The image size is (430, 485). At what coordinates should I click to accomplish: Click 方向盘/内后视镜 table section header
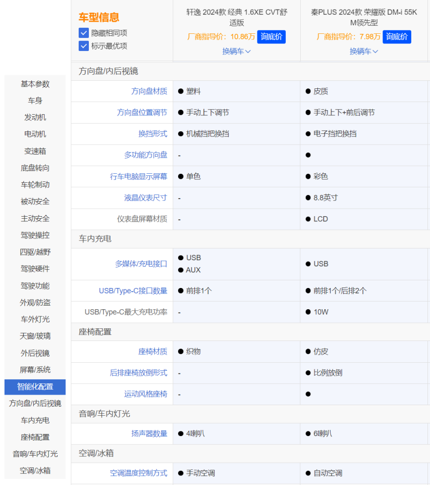tap(109, 71)
